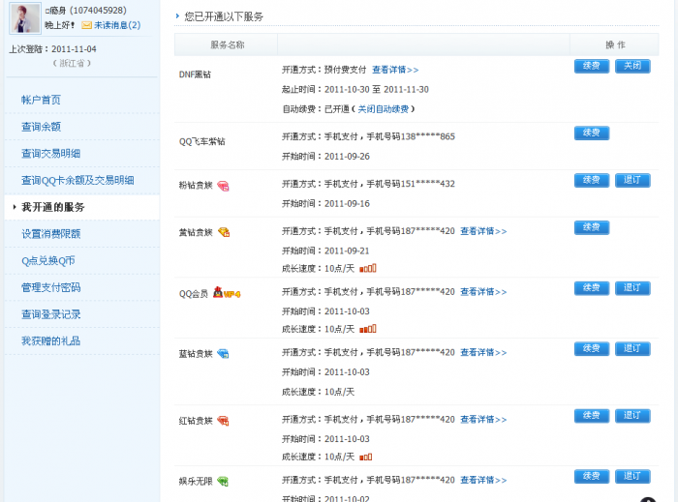Open 蓝钻贵族 查看详情 link
Viewport: 678px width, 502px height.
point(483,353)
